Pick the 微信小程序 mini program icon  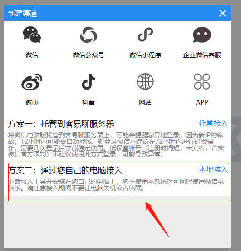(145, 35)
